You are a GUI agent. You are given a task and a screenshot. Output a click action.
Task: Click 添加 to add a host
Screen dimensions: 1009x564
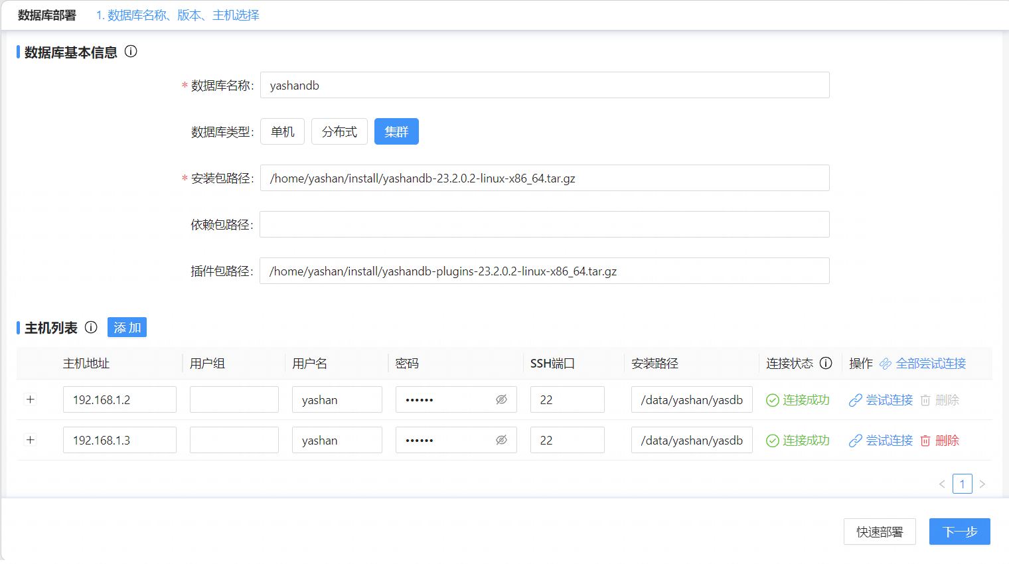[127, 327]
